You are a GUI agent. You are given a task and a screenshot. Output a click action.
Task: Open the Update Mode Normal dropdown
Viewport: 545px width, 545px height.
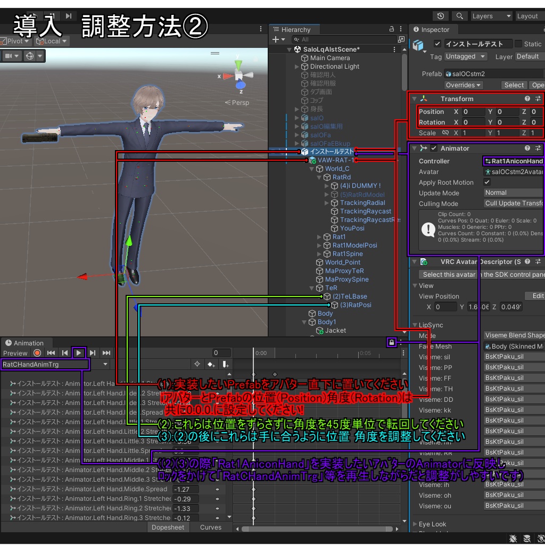coord(514,193)
